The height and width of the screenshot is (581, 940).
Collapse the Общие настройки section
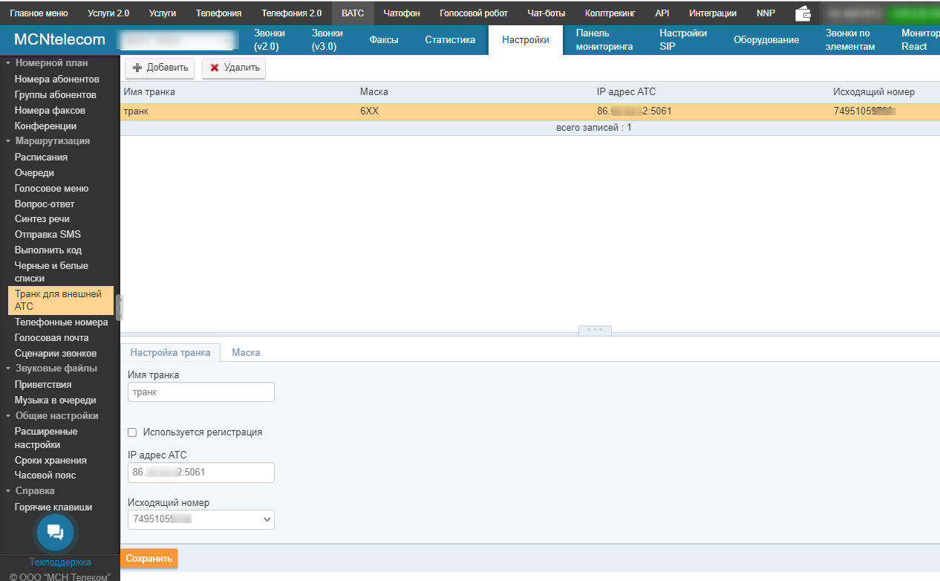(x=8, y=416)
